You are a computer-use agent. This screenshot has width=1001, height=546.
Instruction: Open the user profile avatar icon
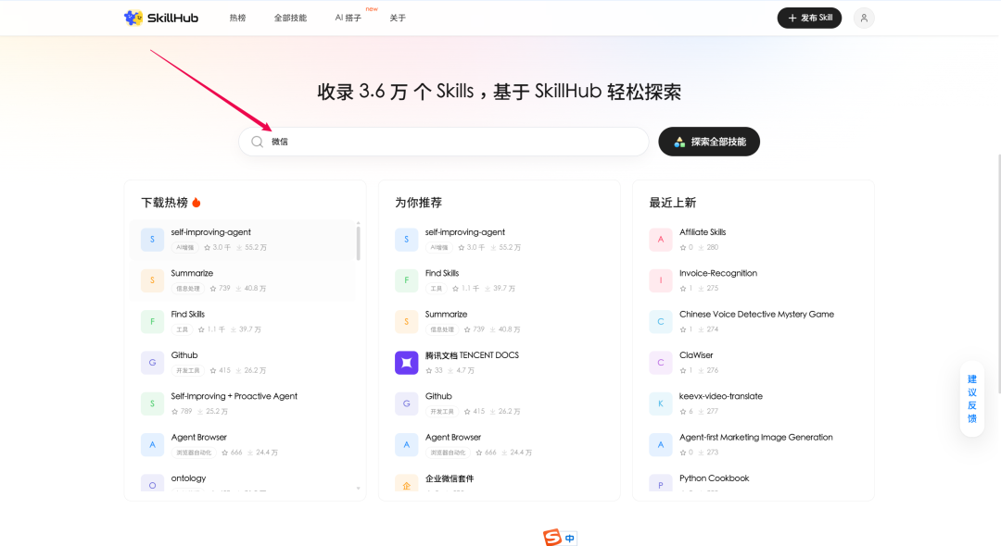[864, 18]
